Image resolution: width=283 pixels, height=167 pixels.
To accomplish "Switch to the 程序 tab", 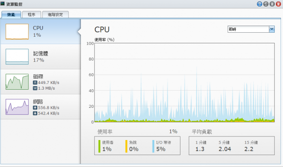I will pyautogui.click(x=31, y=15).
